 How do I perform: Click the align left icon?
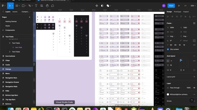pos(168,16)
